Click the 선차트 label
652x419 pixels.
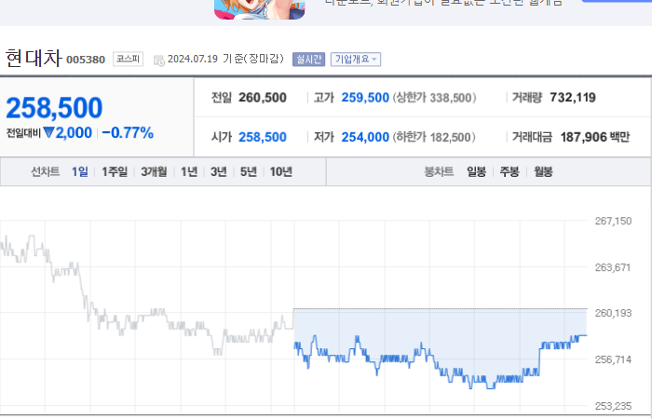coord(46,171)
